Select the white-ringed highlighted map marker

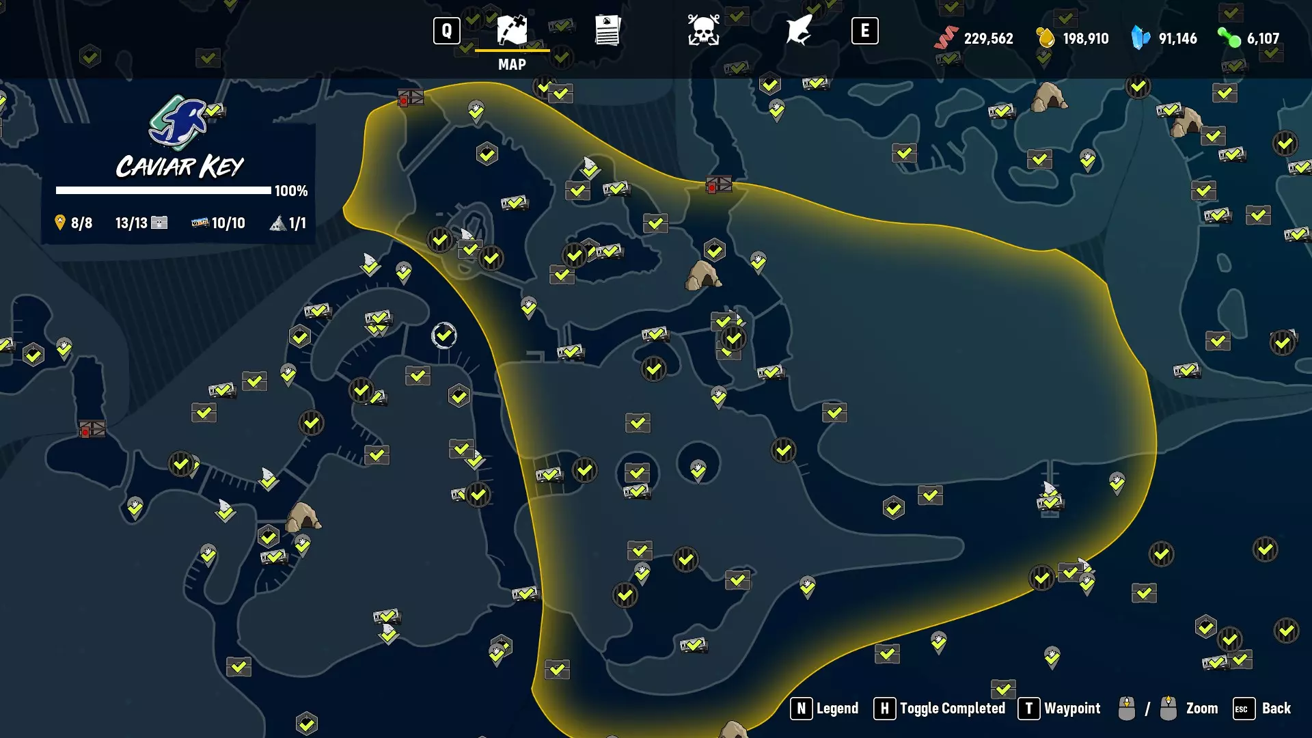[x=444, y=336]
